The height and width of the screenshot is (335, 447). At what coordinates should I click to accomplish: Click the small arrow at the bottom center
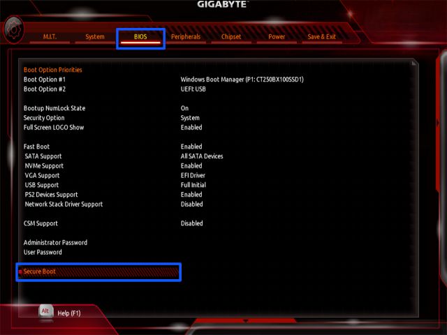(245, 321)
